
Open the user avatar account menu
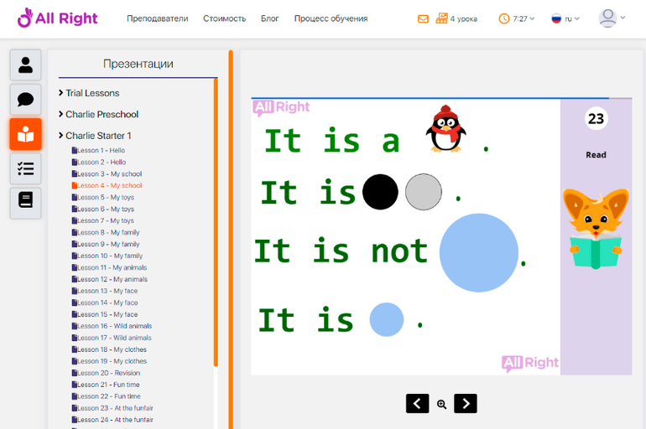coord(612,18)
